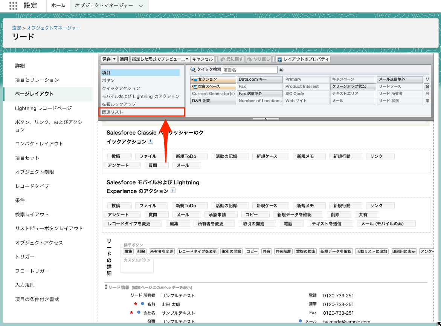
Task: Open コンパクトレイアウト in the sidebar
Action: pos(39,144)
